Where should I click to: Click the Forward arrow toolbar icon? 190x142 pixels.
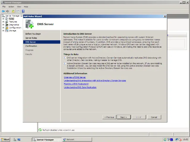[x=7, y=11]
